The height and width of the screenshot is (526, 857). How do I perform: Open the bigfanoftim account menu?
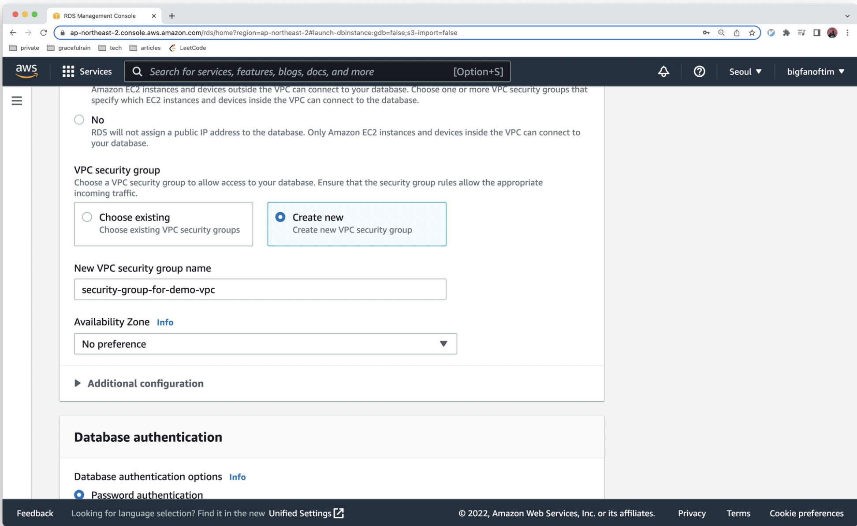click(x=815, y=71)
